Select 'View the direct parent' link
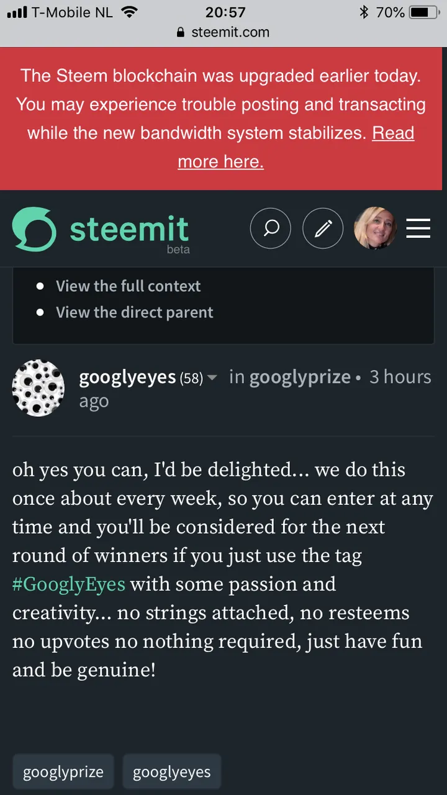447x795 pixels. pyautogui.click(x=134, y=312)
